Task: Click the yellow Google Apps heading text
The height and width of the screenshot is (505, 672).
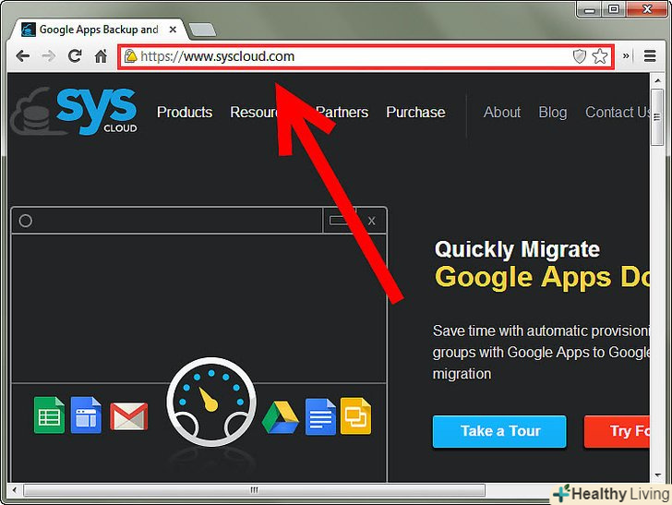Action: point(542,277)
